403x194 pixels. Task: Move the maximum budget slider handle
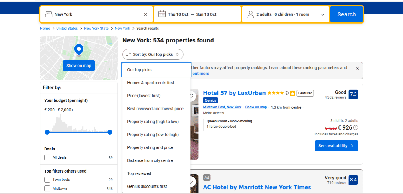pyautogui.click(x=110, y=132)
